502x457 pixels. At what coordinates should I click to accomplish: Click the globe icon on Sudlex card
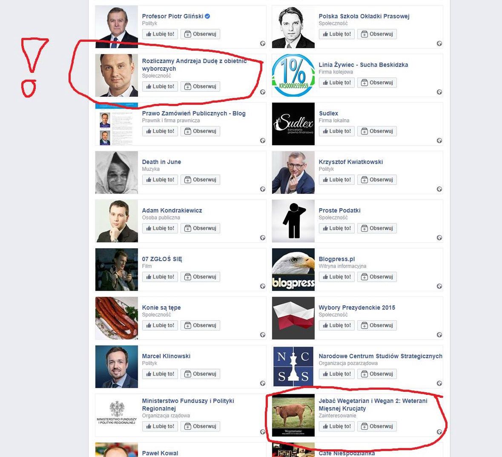pos(439,141)
